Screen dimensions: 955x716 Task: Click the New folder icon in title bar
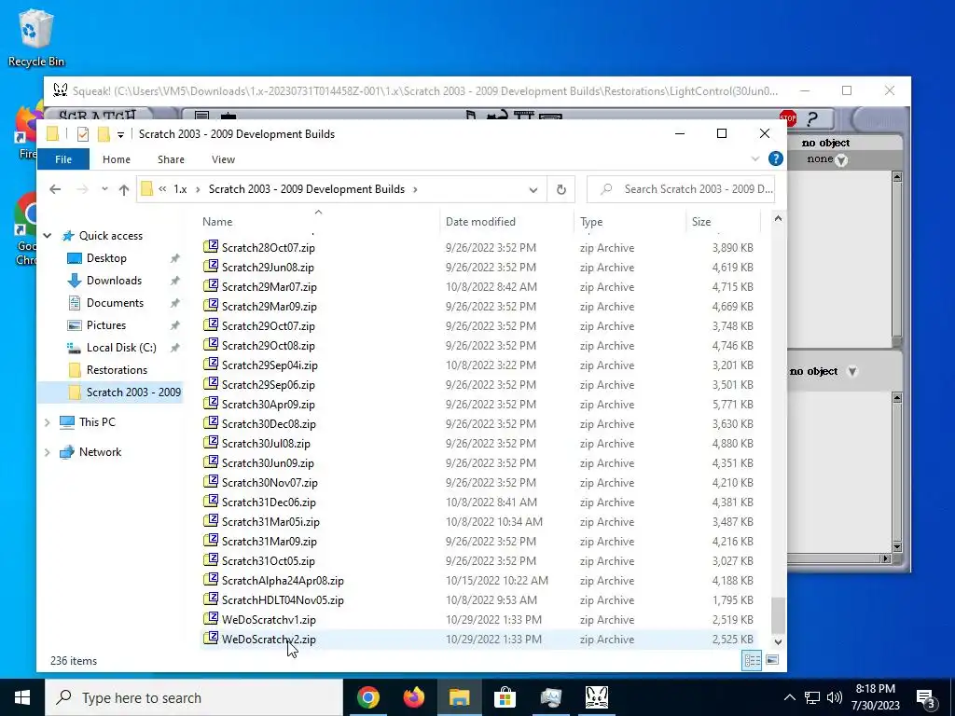(x=104, y=134)
